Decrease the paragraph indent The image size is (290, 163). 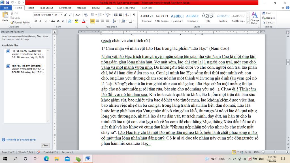116,15
